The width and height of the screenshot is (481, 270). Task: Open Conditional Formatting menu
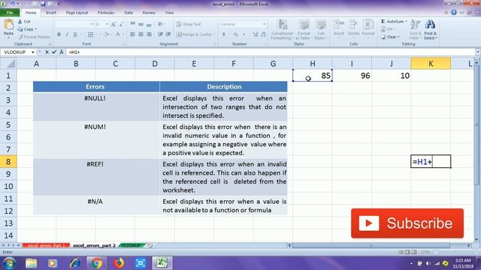click(x=282, y=29)
